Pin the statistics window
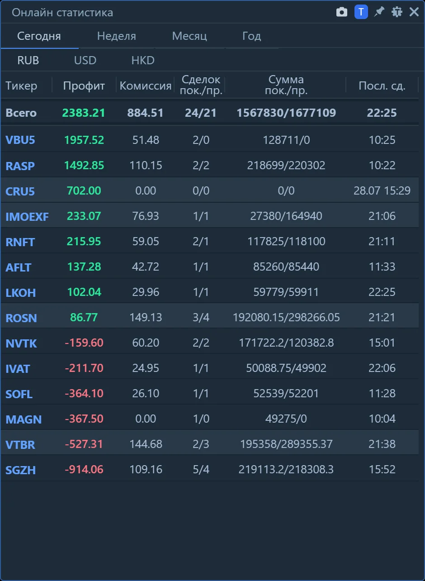Image resolution: width=425 pixels, height=581 pixels. click(379, 12)
